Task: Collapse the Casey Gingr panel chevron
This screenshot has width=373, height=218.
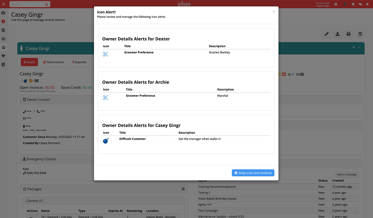Action: click(x=359, y=47)
